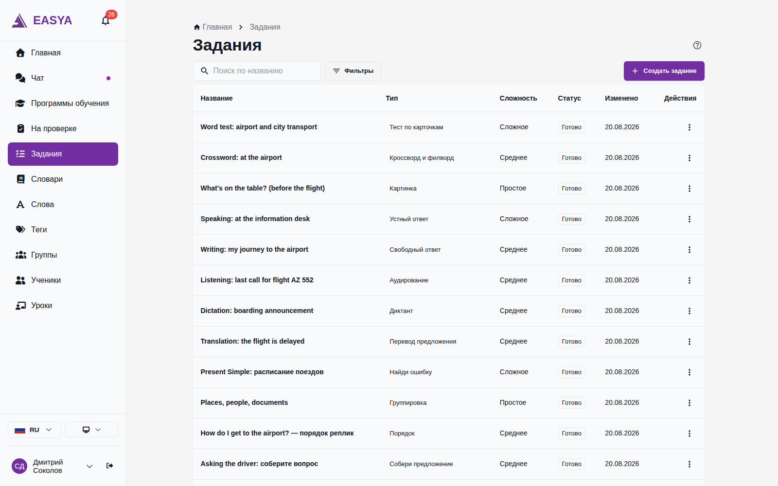The height and width of the screenshot is (486, 778).
Task: Open actions menu for What's on the table row
Action: pyautogui.click(x=689, y=189)
